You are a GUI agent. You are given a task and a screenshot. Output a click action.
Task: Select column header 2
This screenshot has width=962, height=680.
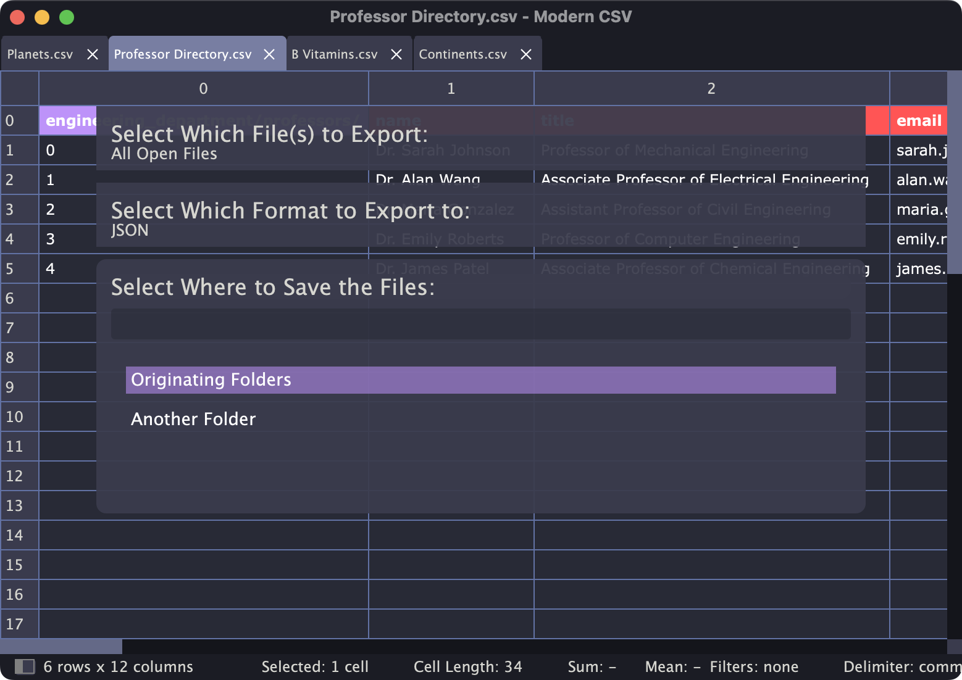[x=711, y=88]
